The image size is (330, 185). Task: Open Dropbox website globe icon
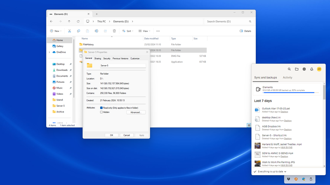[x=304, y=69]
